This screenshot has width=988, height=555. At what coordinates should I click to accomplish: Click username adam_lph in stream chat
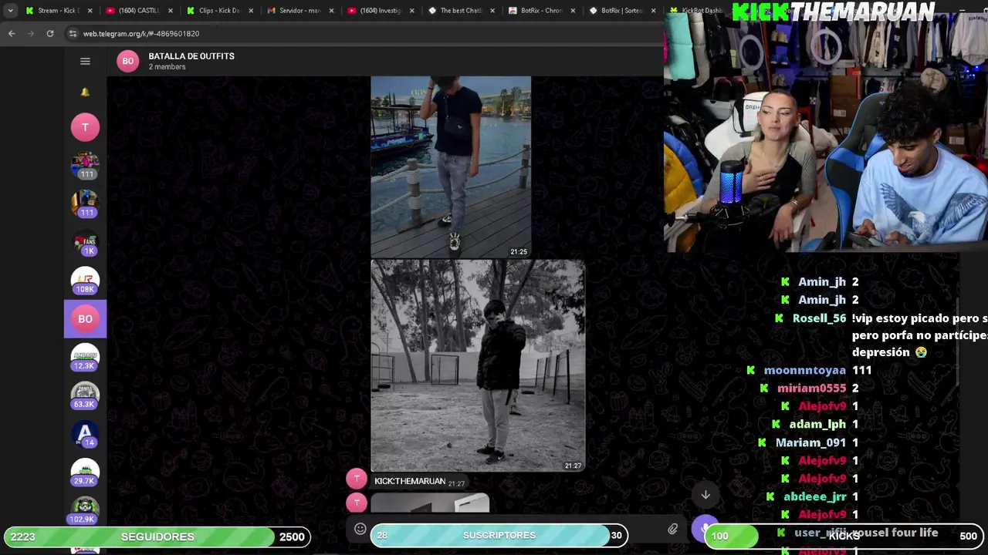[817, 424]
